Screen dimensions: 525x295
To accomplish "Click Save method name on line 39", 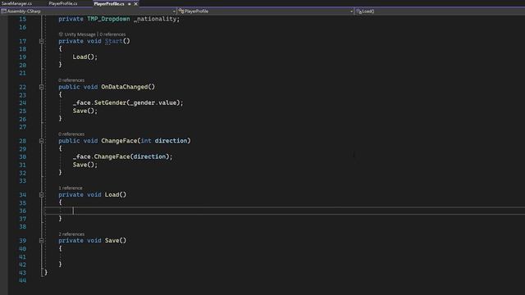I will tap(112, 240).
